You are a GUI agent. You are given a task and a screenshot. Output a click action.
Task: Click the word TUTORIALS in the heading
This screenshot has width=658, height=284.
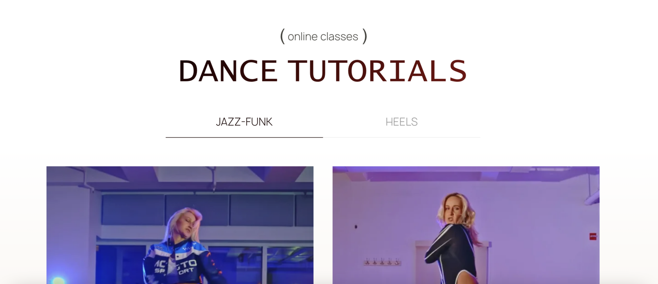coord(377,71)
